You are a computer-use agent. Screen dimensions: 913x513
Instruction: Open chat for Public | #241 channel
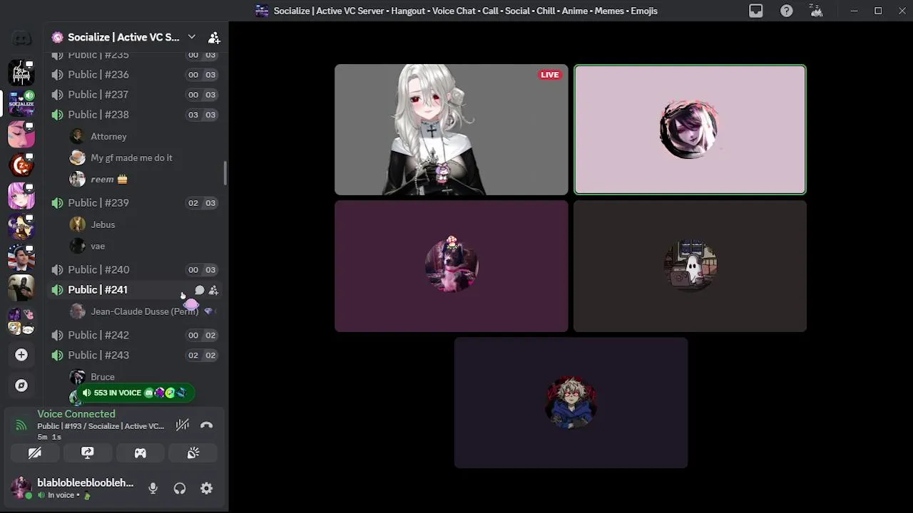click(x=200, y=290)
